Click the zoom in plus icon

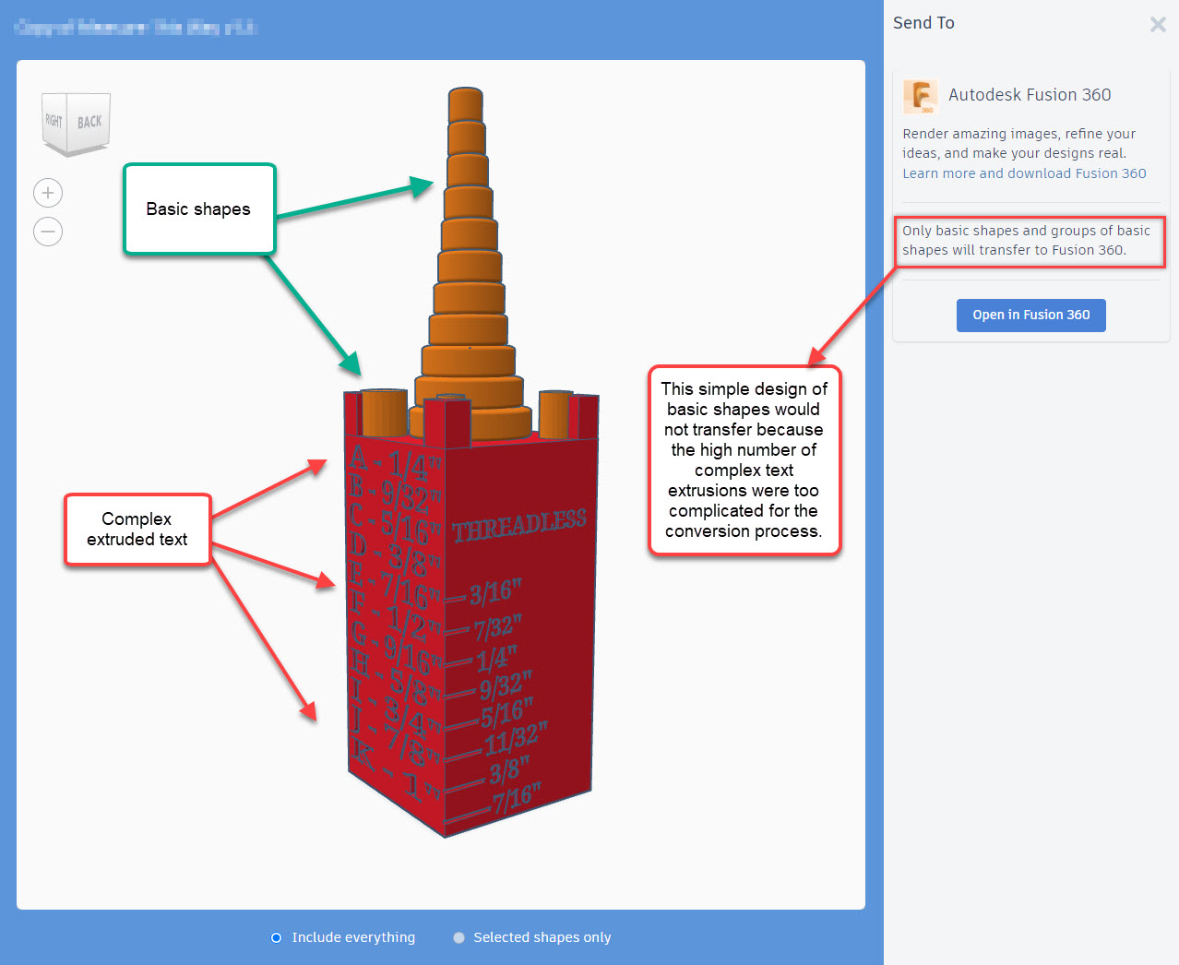(x=47, y=193)
